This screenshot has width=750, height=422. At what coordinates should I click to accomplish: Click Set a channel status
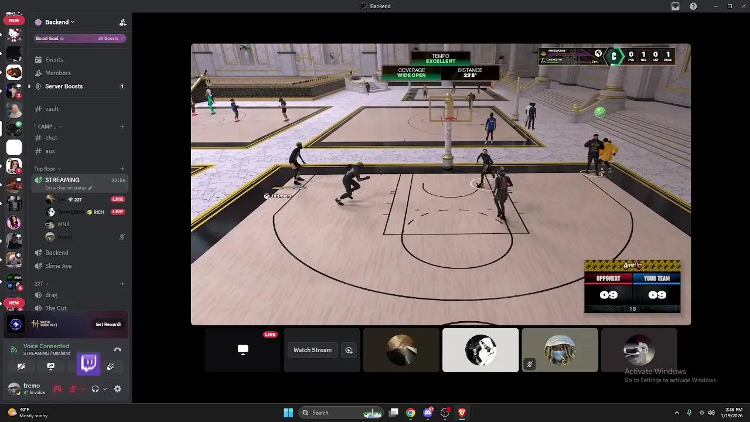(69, 188)
